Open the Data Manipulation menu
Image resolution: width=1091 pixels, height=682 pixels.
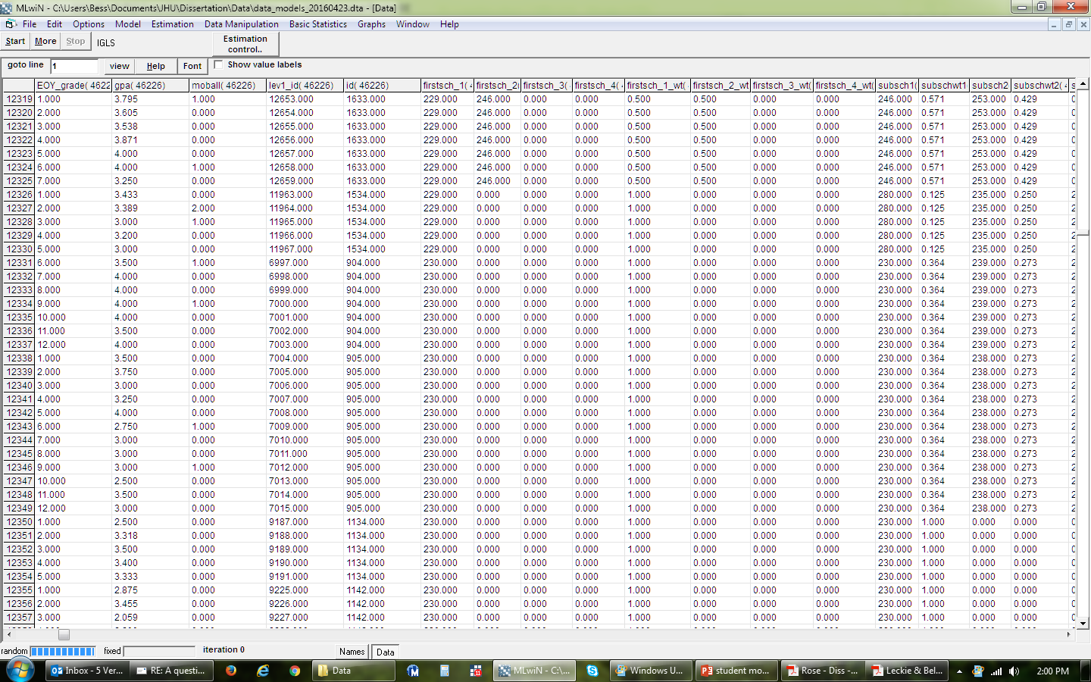pyautogui.click(x=241, y=24)
